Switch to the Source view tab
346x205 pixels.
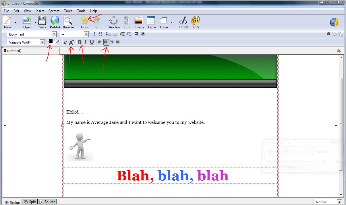coord(48,202)
